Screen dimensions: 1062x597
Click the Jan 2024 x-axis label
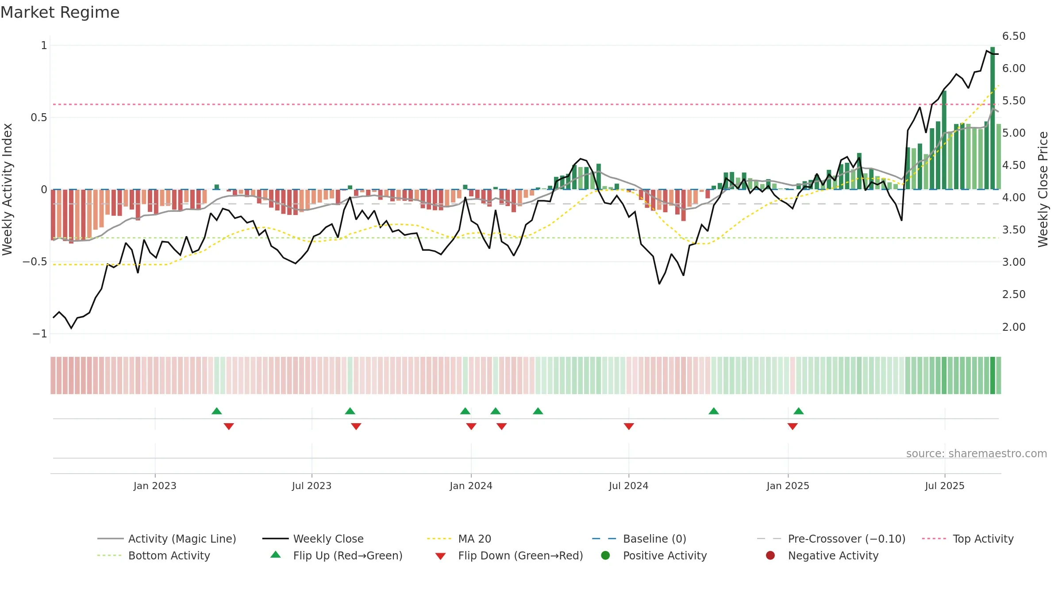[471, 486]
